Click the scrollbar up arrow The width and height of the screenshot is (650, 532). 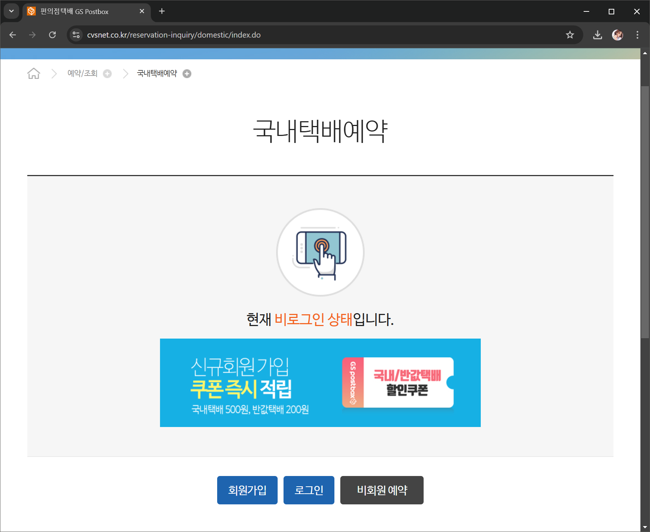[x=645, y=53]
